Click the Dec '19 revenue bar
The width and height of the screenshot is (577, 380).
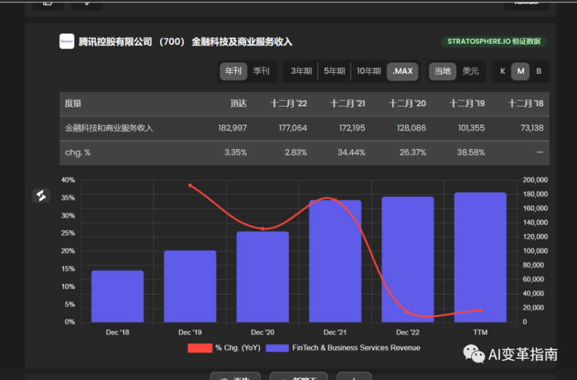pyautogui.click(x=190, y=286)
